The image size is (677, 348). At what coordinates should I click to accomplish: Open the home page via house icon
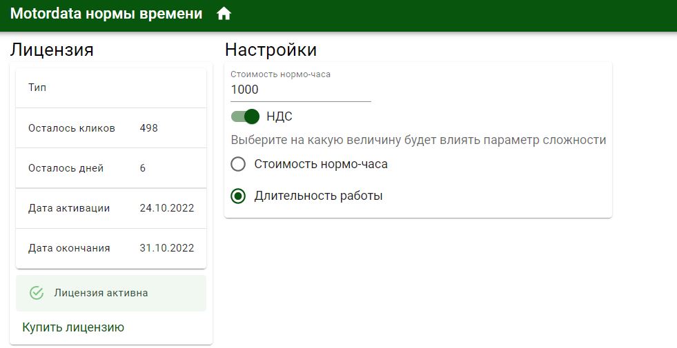point(224,14)
